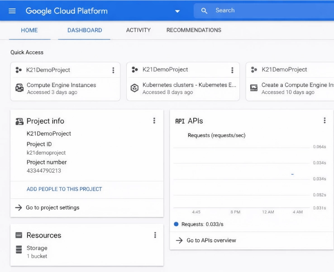
Task: Click the search magnifier icon
Action: pos(204,11)
